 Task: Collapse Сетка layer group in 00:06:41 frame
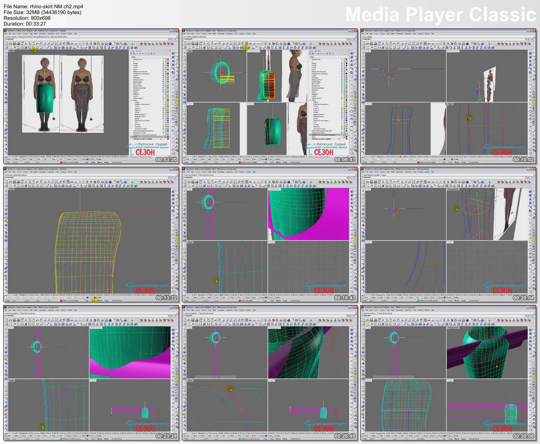click(310, 100)
